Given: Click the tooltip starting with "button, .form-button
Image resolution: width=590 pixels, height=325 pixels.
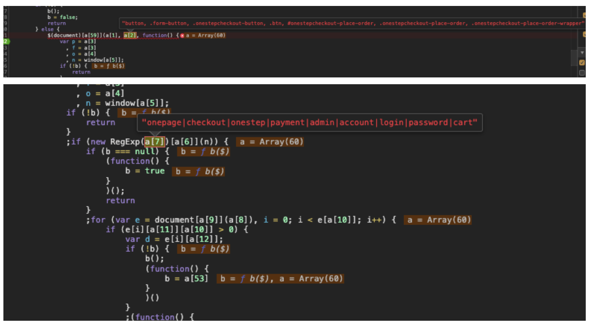Looking at the screenshot, I should pos(353,23).
